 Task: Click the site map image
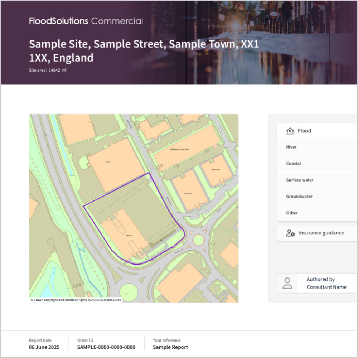134,208
